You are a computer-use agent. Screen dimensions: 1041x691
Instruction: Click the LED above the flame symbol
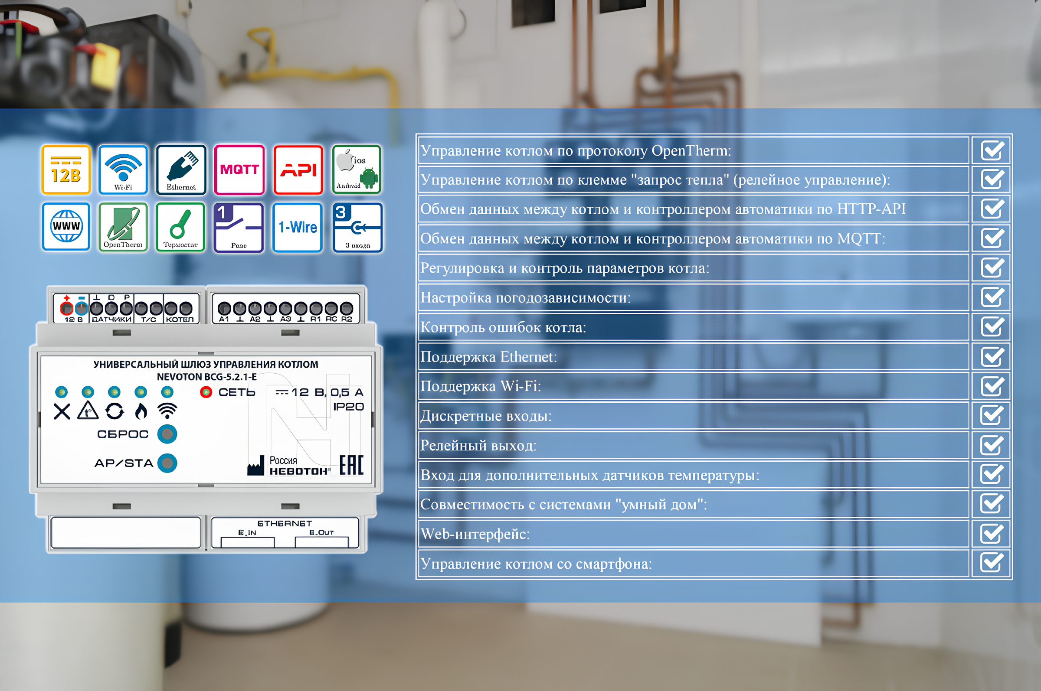click(141, 391)
